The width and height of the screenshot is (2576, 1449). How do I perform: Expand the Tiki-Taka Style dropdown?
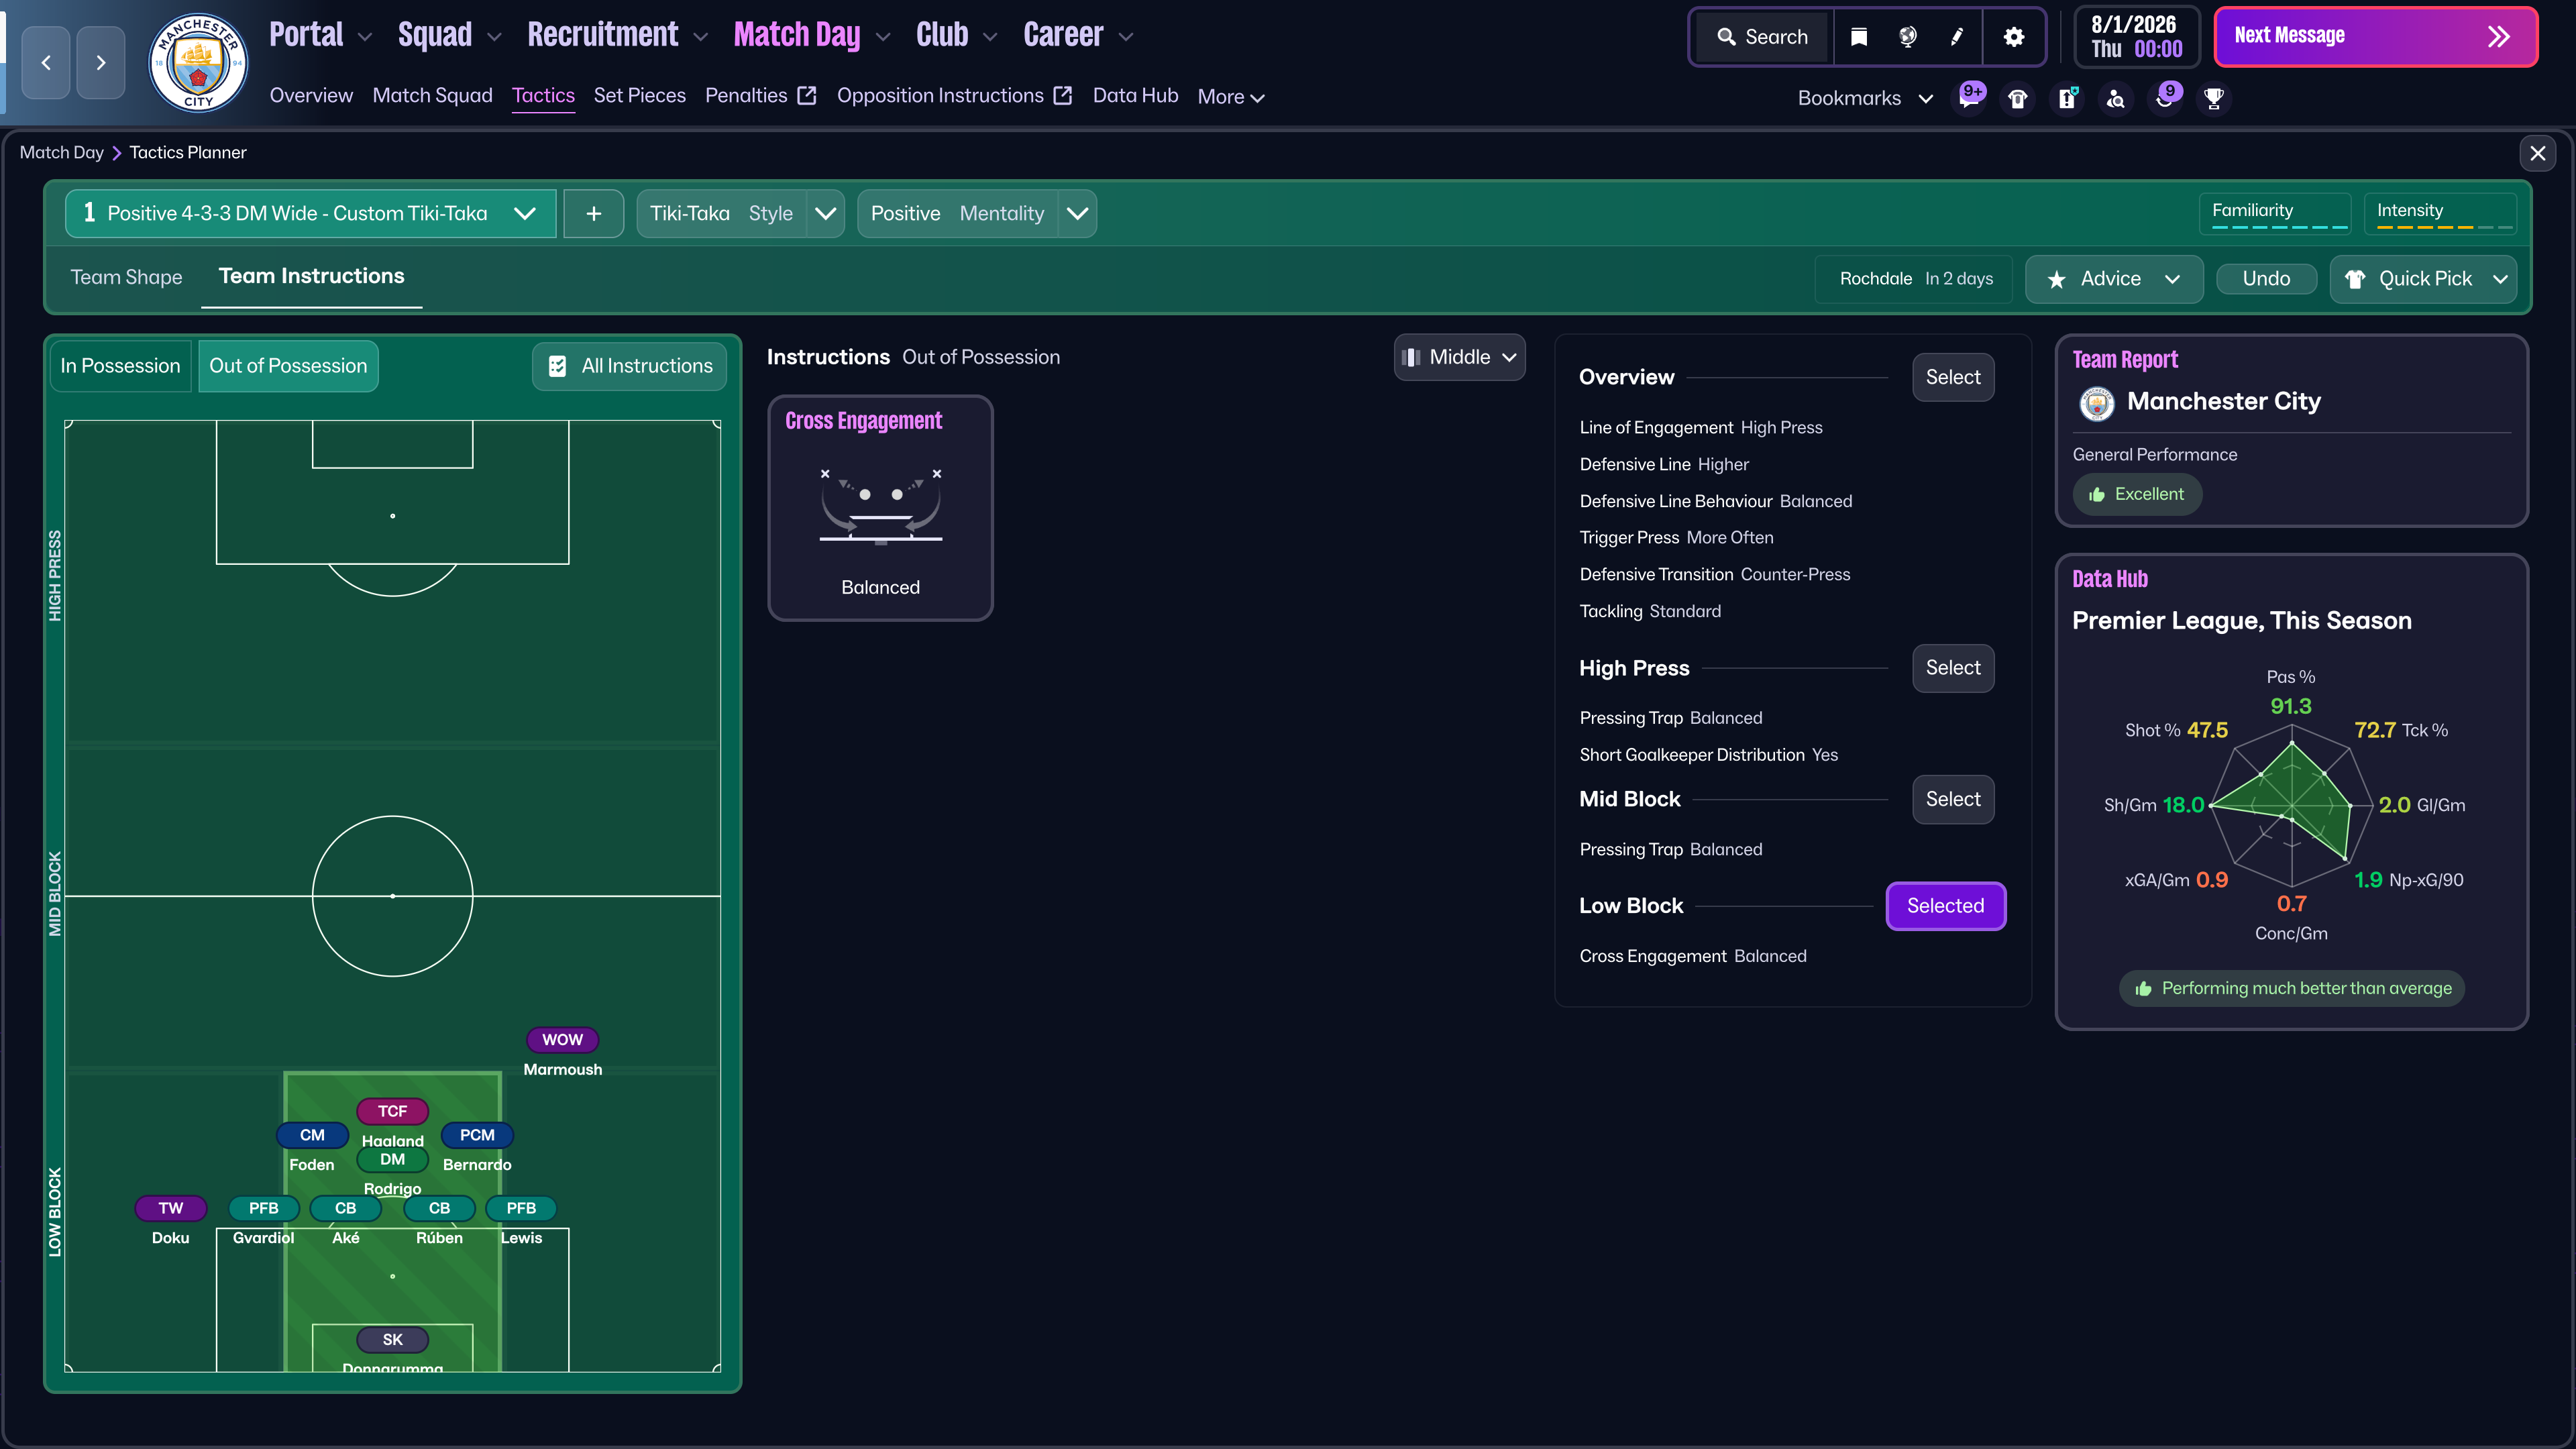[x=825, y=214]
